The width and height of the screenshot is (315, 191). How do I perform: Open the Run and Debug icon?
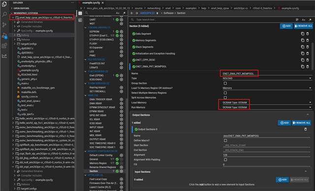[4, 35]
